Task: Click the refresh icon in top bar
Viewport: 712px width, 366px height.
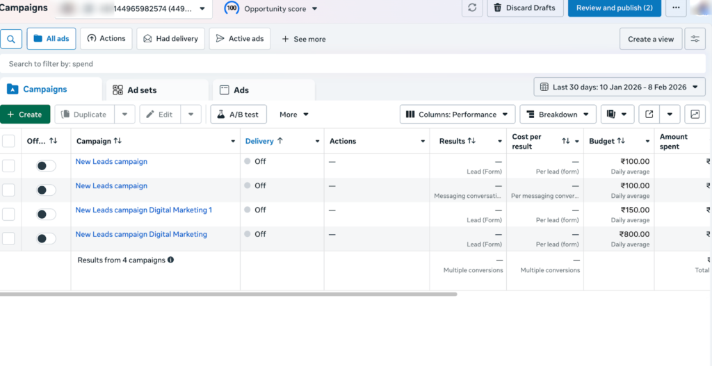Action: click(x=473, y=8)
